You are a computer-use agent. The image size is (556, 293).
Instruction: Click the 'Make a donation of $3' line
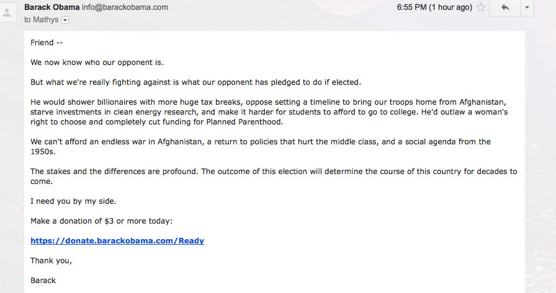[101, 221]
